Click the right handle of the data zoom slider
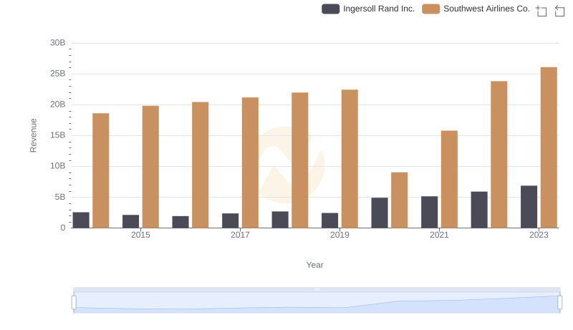This screenshot has width=573, height=330. pos(559,302)
